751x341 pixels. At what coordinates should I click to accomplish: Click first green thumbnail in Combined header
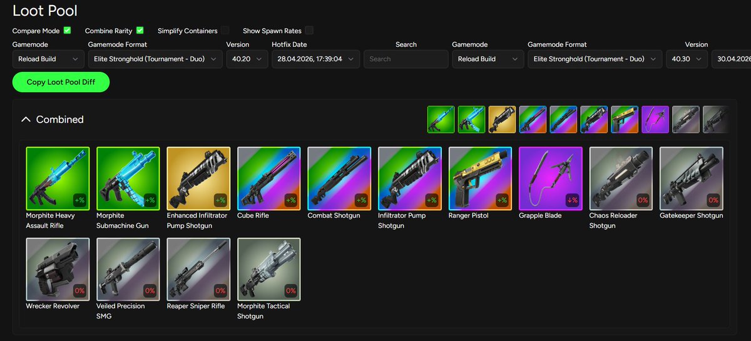tap(441, 119)
